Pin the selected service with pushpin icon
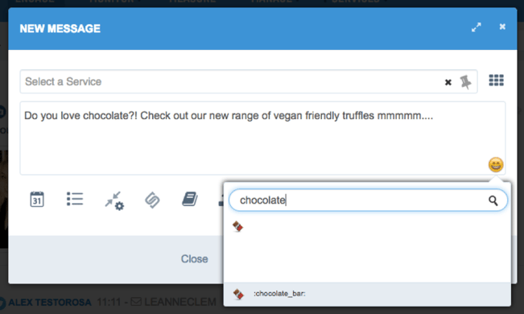524x314 pixels. point(465,82)
